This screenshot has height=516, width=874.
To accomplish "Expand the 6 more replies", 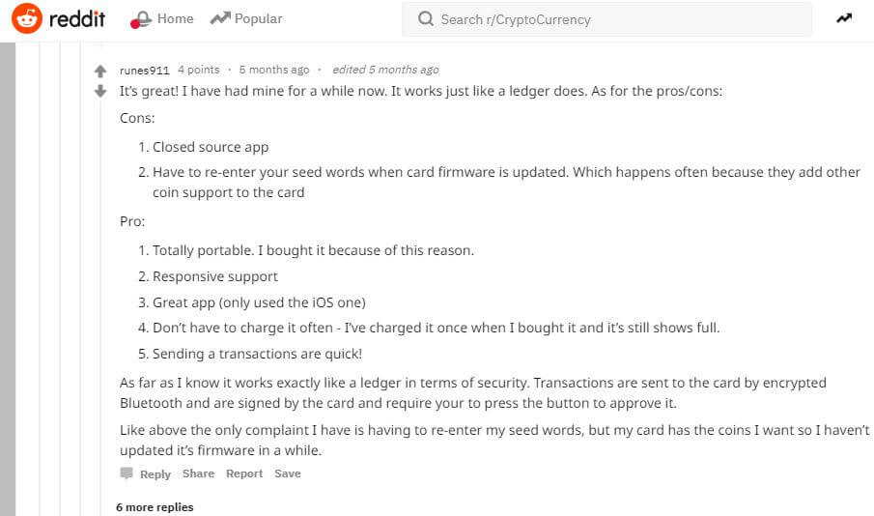I will pos(155,507).
